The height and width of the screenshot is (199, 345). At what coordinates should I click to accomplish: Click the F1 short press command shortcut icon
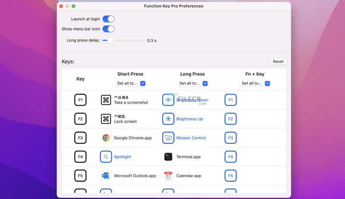(106, 100)
